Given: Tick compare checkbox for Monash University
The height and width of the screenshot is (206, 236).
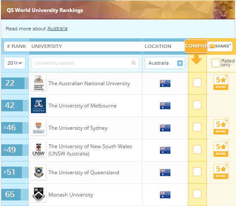Looking at the screenshot, I should 197,194.
